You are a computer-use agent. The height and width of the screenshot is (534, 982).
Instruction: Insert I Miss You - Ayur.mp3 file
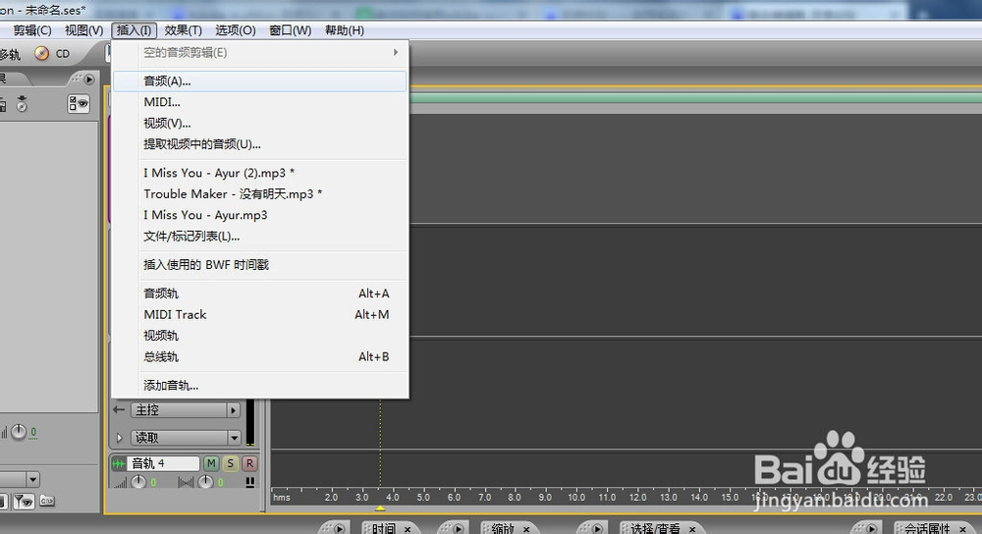click(x=259, y=215)
